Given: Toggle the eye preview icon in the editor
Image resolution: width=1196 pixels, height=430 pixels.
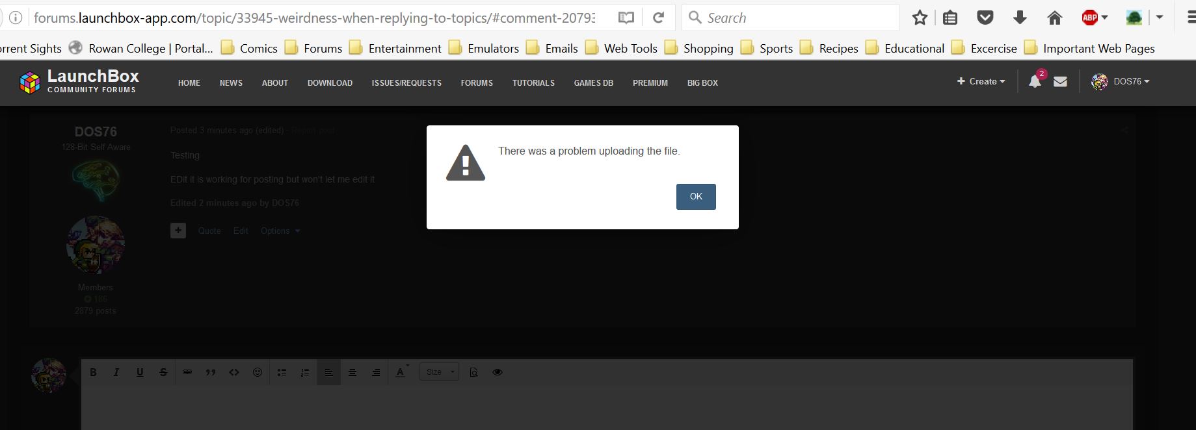Looking at the screenshot, I should (498, 372).
